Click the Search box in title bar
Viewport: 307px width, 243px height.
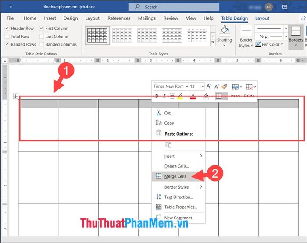pyautogui.click(x=174, y=7)
